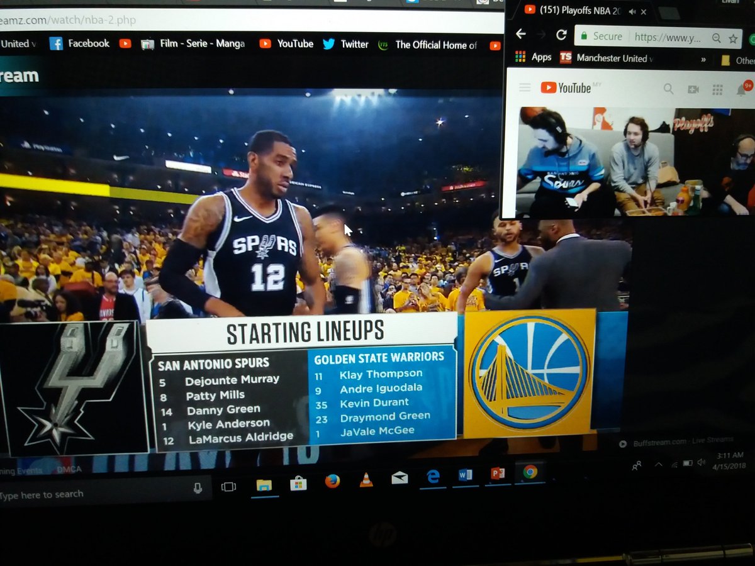Viewport: 755px width, 566px height.
Task: Open Microsoft Store from the taskbar
Action: (298, 483)
